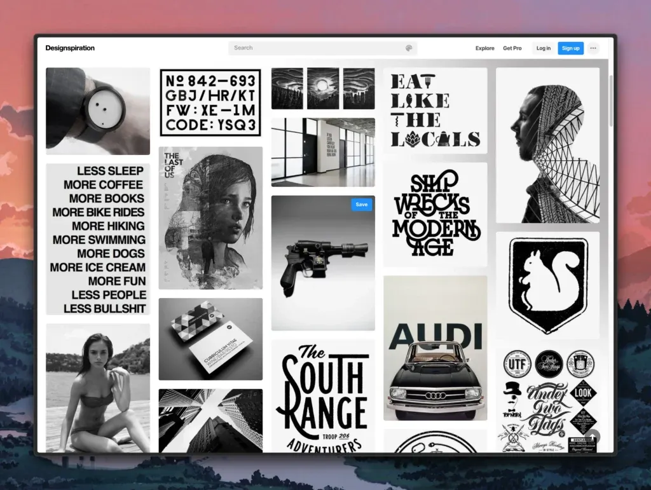
Task: Open Shipwrecks of the Modern Age lettering
Action: [x=435, y=215]
